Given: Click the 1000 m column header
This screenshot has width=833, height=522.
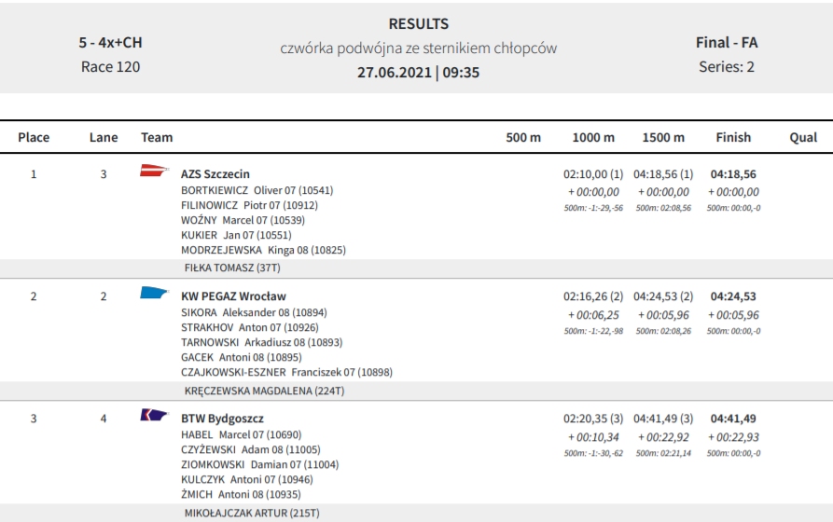Looking at the screenshot, I should point(593,138).
